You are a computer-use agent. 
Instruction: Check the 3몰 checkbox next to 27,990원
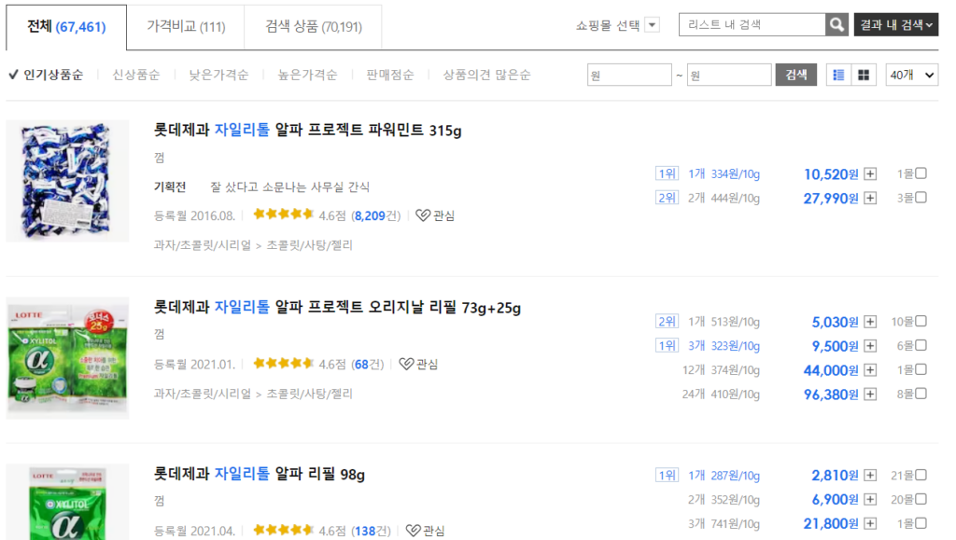click(921, 198)
